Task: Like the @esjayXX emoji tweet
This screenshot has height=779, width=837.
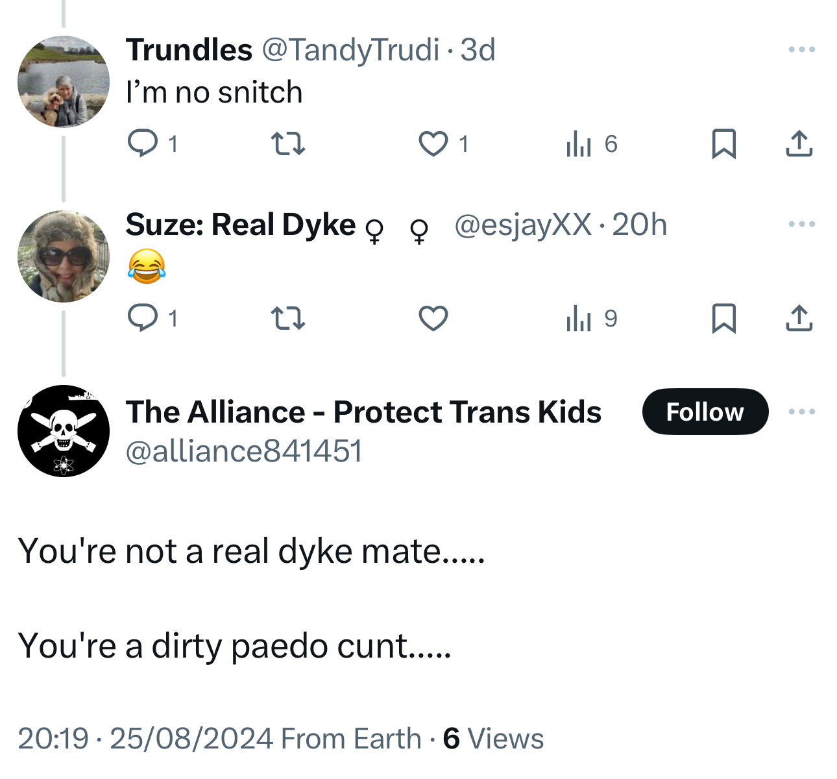Action: pos(433,318)
